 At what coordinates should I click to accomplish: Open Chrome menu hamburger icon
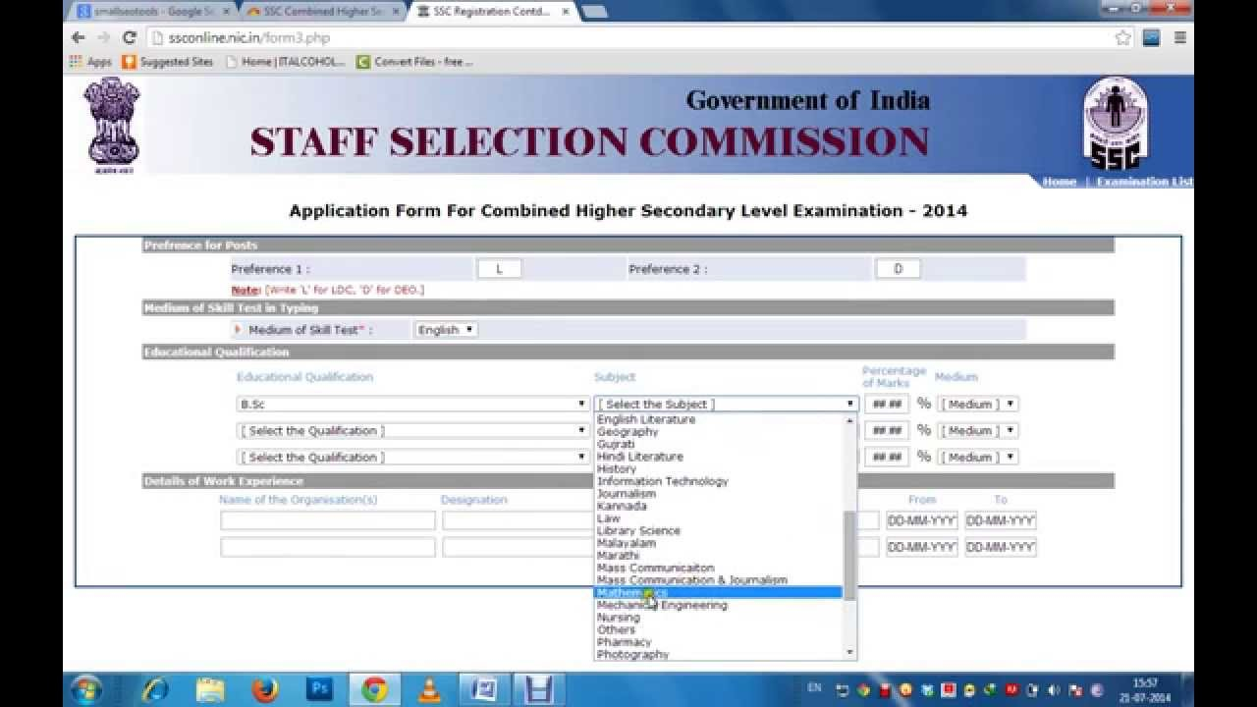1180,37
